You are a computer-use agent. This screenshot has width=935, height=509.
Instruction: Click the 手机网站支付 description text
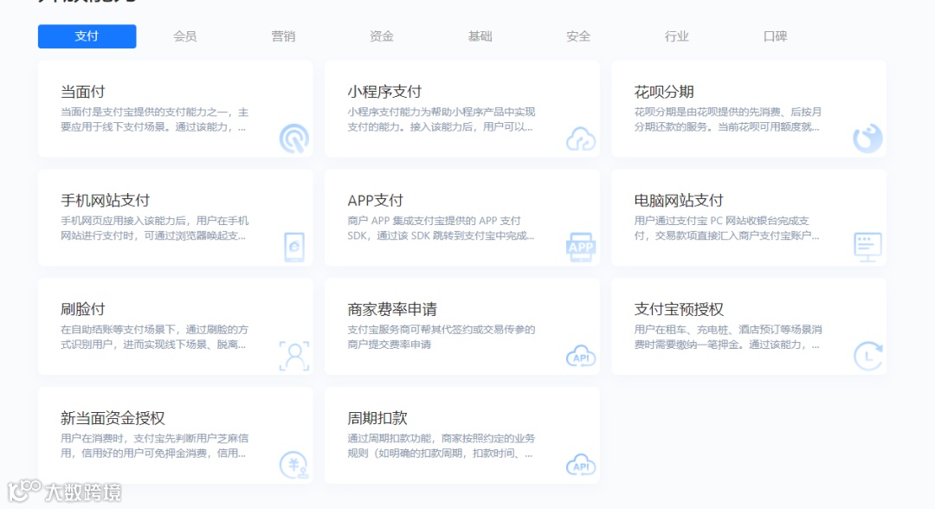[154, 229]
